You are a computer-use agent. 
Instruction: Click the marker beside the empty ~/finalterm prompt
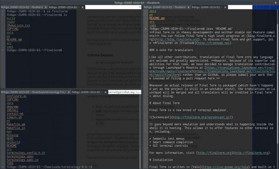pos(3,50)
